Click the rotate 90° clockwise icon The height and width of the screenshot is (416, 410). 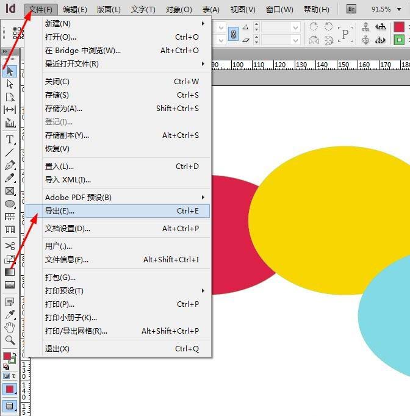[x=314, y=26]
